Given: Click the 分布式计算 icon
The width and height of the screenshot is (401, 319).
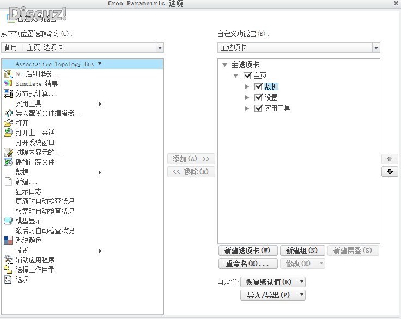Looking at the screenshot, I should click(x=8, y=93).
